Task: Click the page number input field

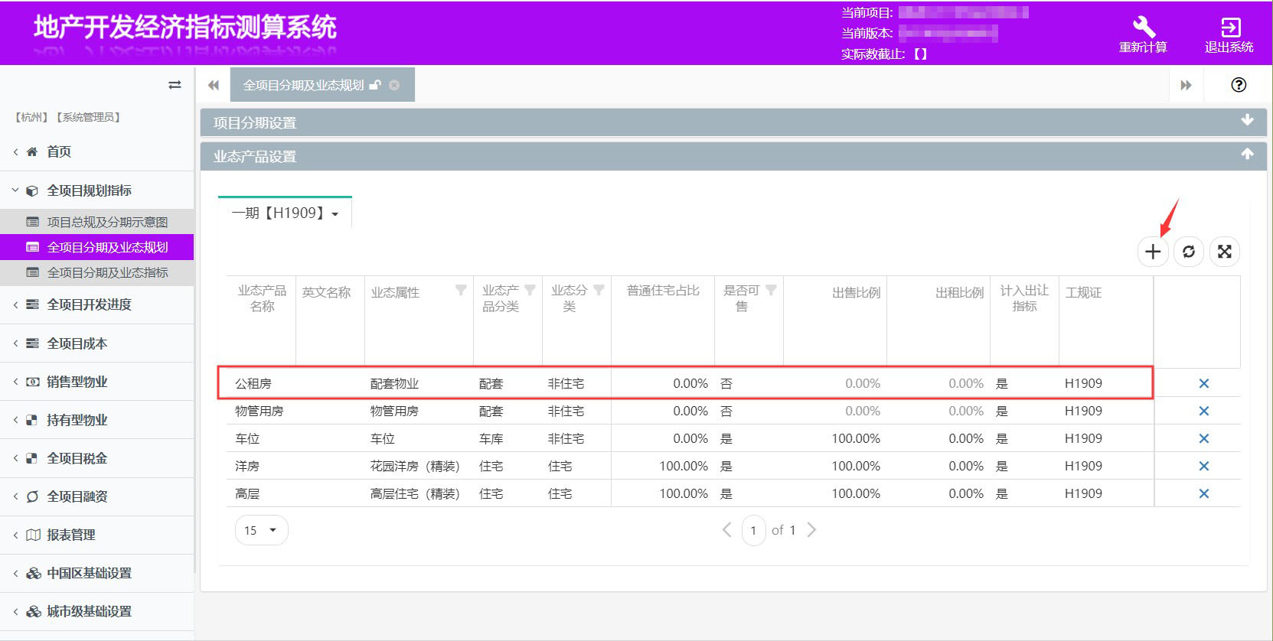Action: (x=753, y=530)
